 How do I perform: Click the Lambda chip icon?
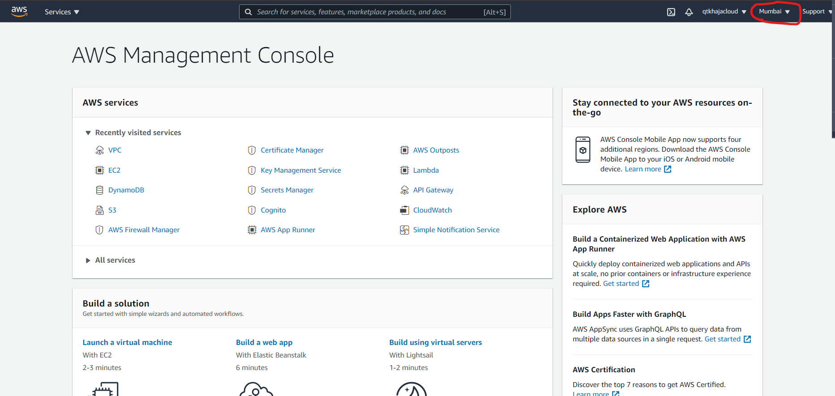(x=404, y=170)
